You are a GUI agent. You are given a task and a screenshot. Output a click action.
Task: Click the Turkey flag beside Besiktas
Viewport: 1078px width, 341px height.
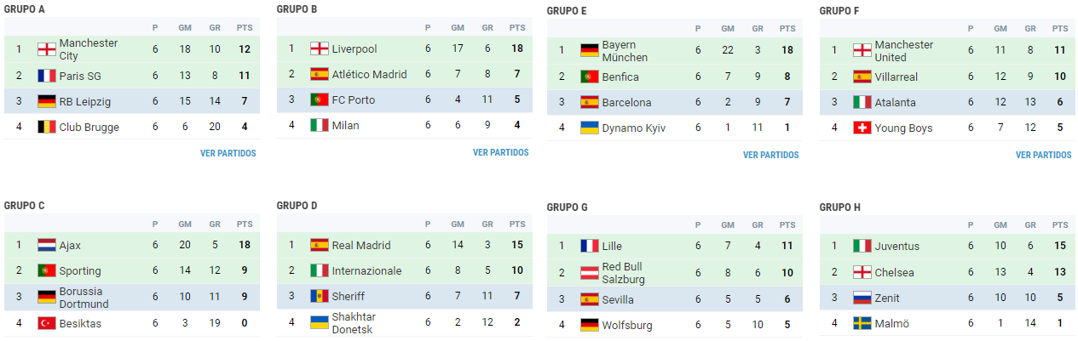click(47, 323)
